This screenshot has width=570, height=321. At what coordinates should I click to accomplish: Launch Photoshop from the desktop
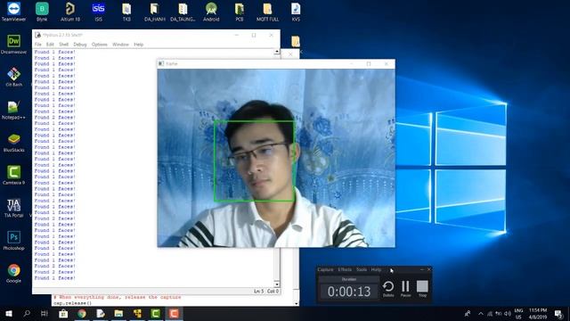pos(14,240)
